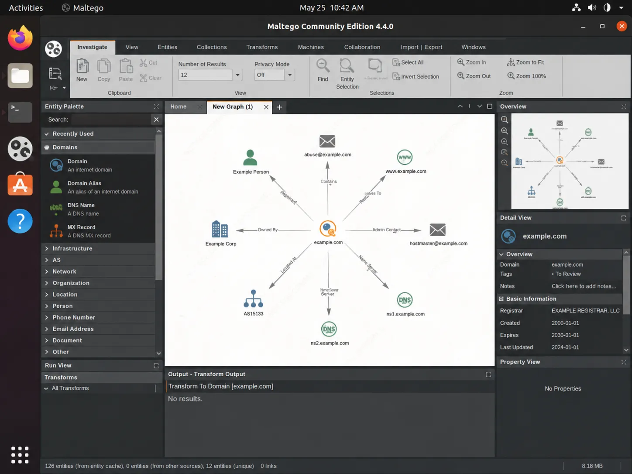Viewport: 632px width, 474px height.
Task: Click Zoom to Fit
Action: tap(525, 62)
